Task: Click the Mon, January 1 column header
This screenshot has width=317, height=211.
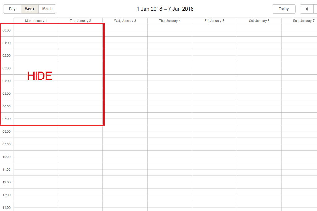Action: click(x=36, y=21)
